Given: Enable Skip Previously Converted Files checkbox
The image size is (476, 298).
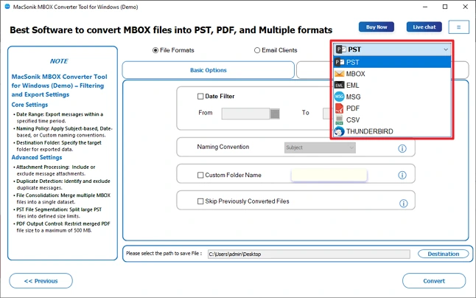Looking at the screenshot, I should point(200,201).
